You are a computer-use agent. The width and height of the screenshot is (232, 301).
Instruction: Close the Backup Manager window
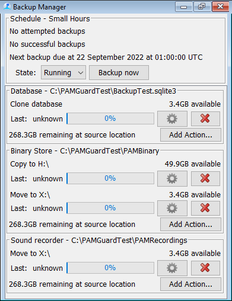point(220,7)
